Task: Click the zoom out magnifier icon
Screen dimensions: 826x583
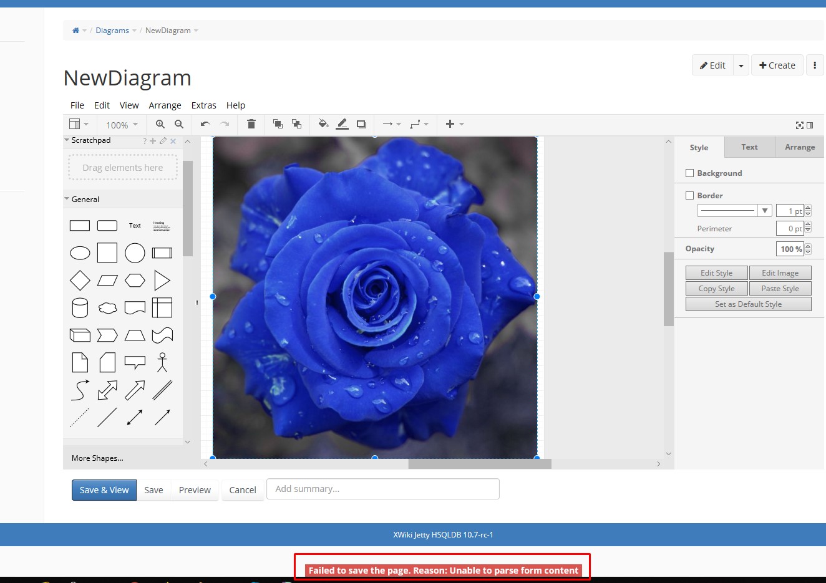Action: pyautogui.click(x=179, y=124)
